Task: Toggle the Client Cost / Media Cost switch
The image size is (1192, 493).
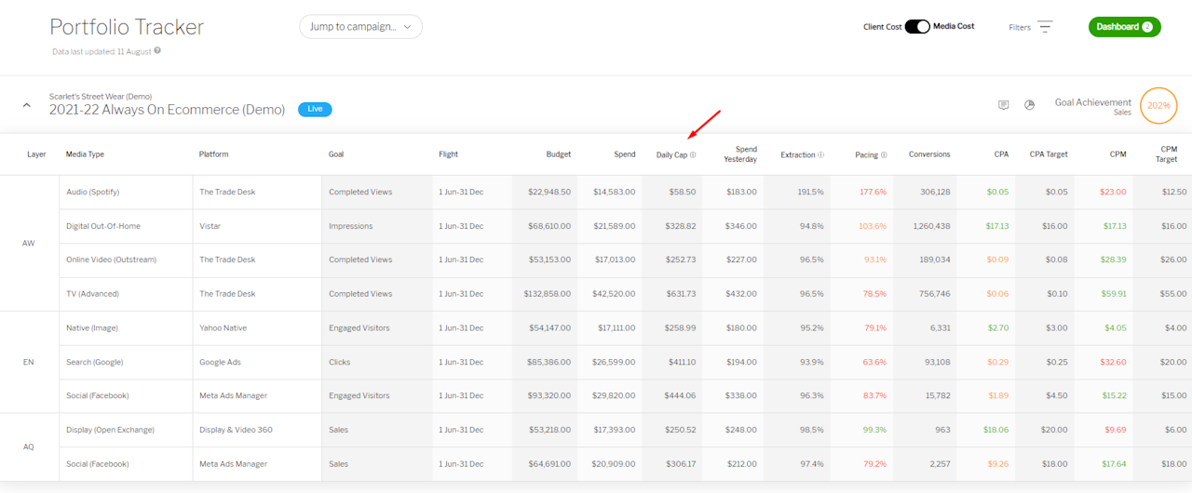Action: (x=917, y=27)
